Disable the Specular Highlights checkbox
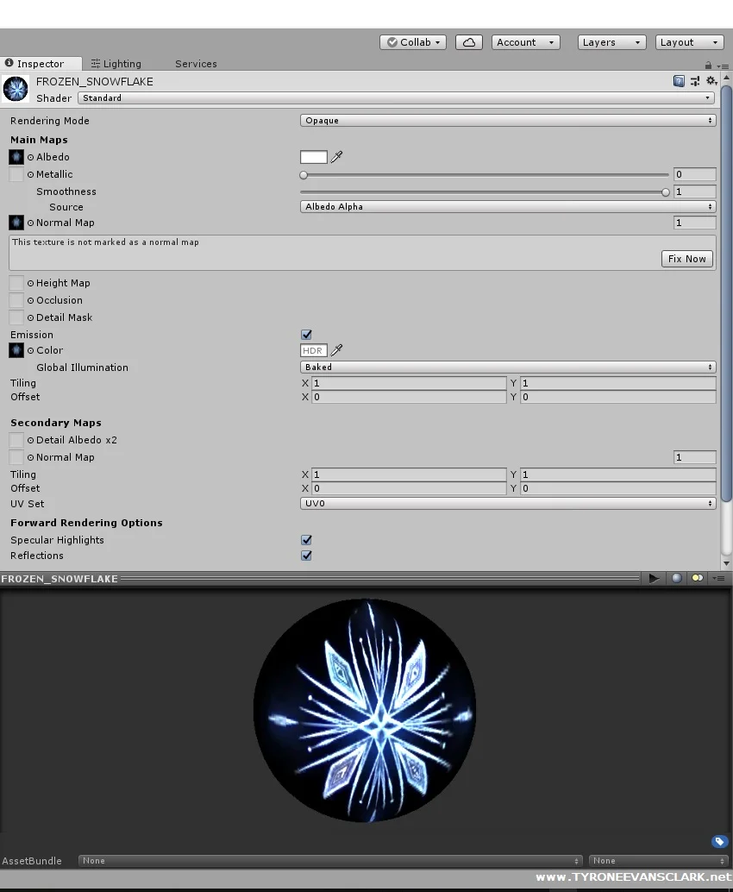The width and height of the screenshot is (733, 892). (306, 539)
